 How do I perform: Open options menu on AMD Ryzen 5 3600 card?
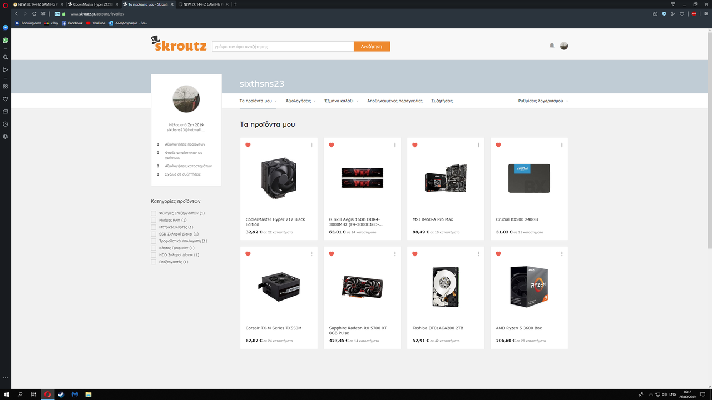(x=562, y=254)
